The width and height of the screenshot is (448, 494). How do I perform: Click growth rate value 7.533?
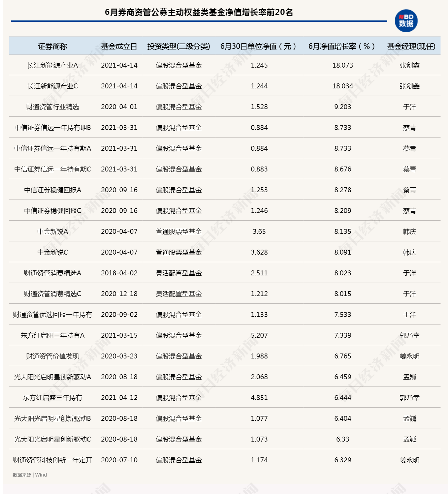pyautogui.click(x=343, y=315)
